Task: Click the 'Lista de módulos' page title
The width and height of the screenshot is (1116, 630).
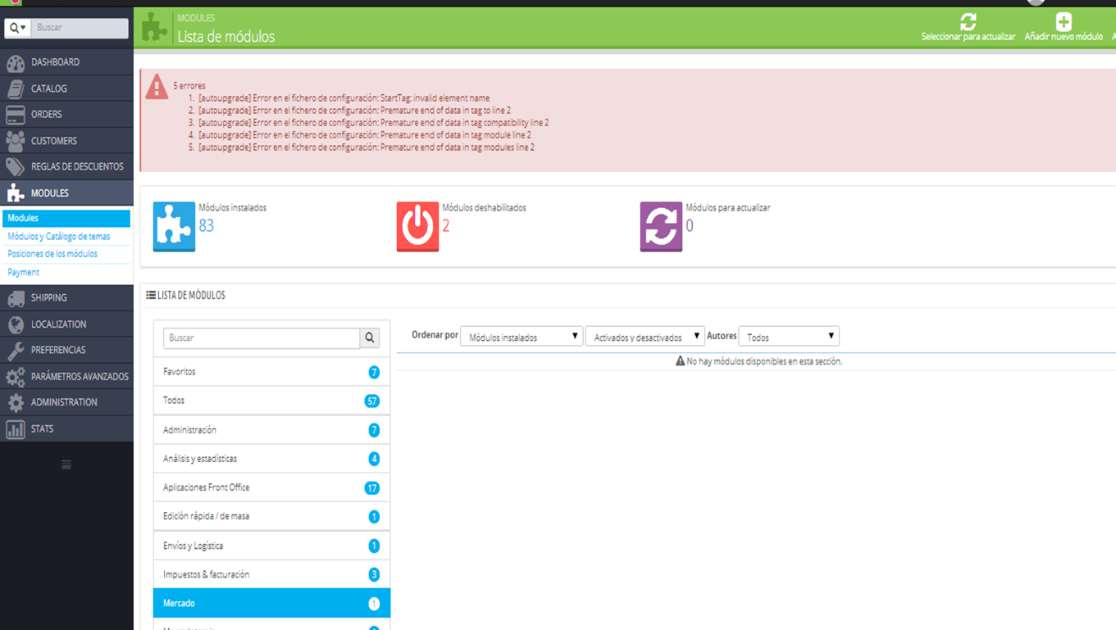Action: point(226,37)
